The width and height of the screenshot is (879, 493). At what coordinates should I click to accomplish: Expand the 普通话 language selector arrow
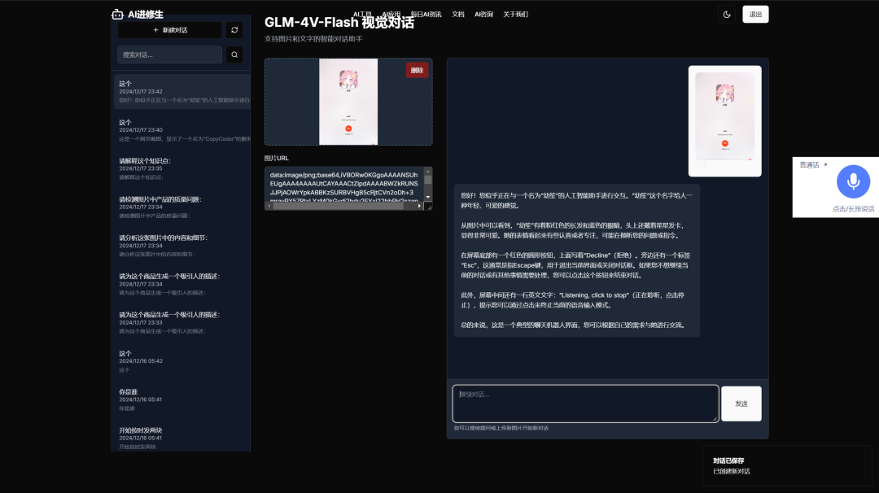[x=826, y=164]
